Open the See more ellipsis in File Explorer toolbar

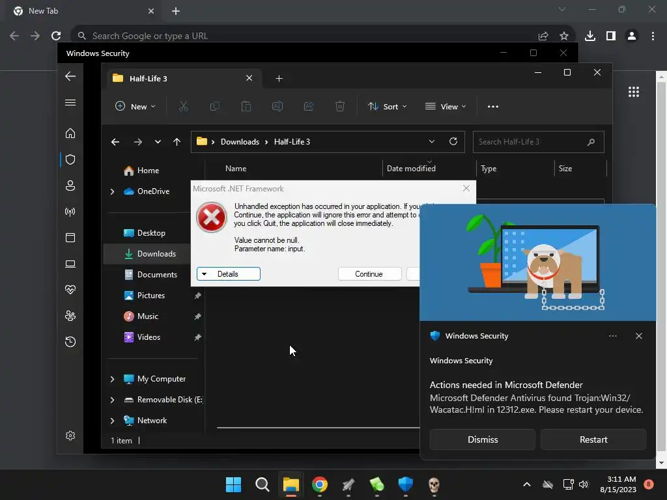(x=493, y=107)
